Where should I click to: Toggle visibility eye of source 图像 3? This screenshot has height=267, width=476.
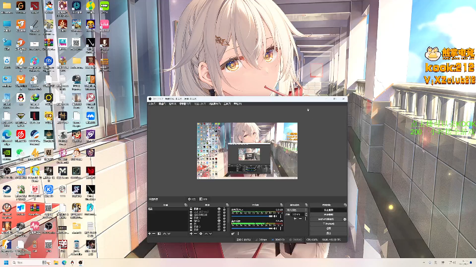[x=219, y=218]
